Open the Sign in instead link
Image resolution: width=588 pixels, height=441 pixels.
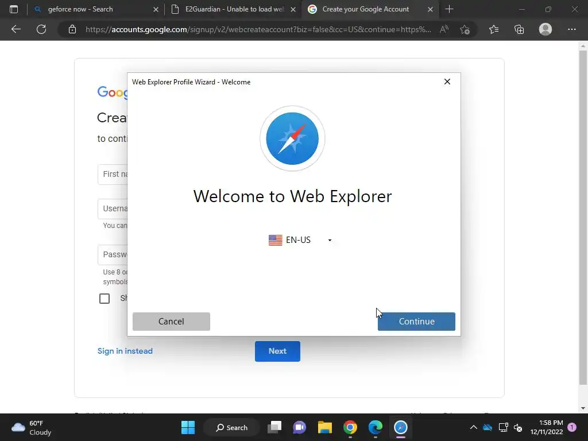(x=125, y=351)
